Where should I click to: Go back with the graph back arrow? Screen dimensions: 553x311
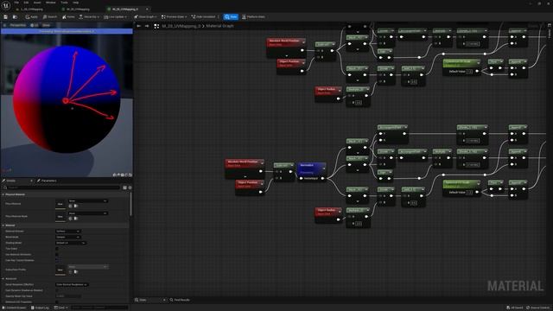click(x=139, y=26)
